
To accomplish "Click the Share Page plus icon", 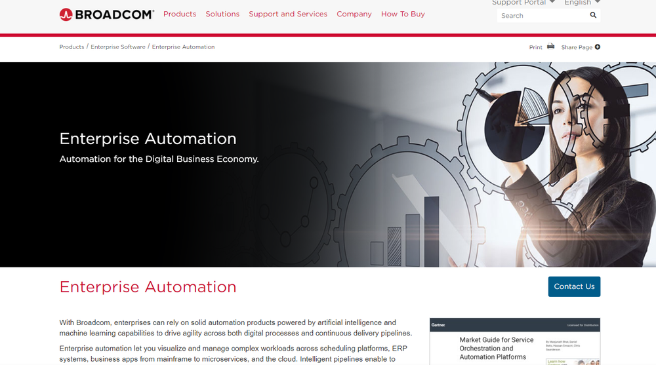I will coord(598,47).
